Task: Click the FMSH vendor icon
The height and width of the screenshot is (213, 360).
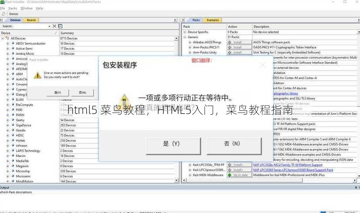Action: (x=13, y=115)
